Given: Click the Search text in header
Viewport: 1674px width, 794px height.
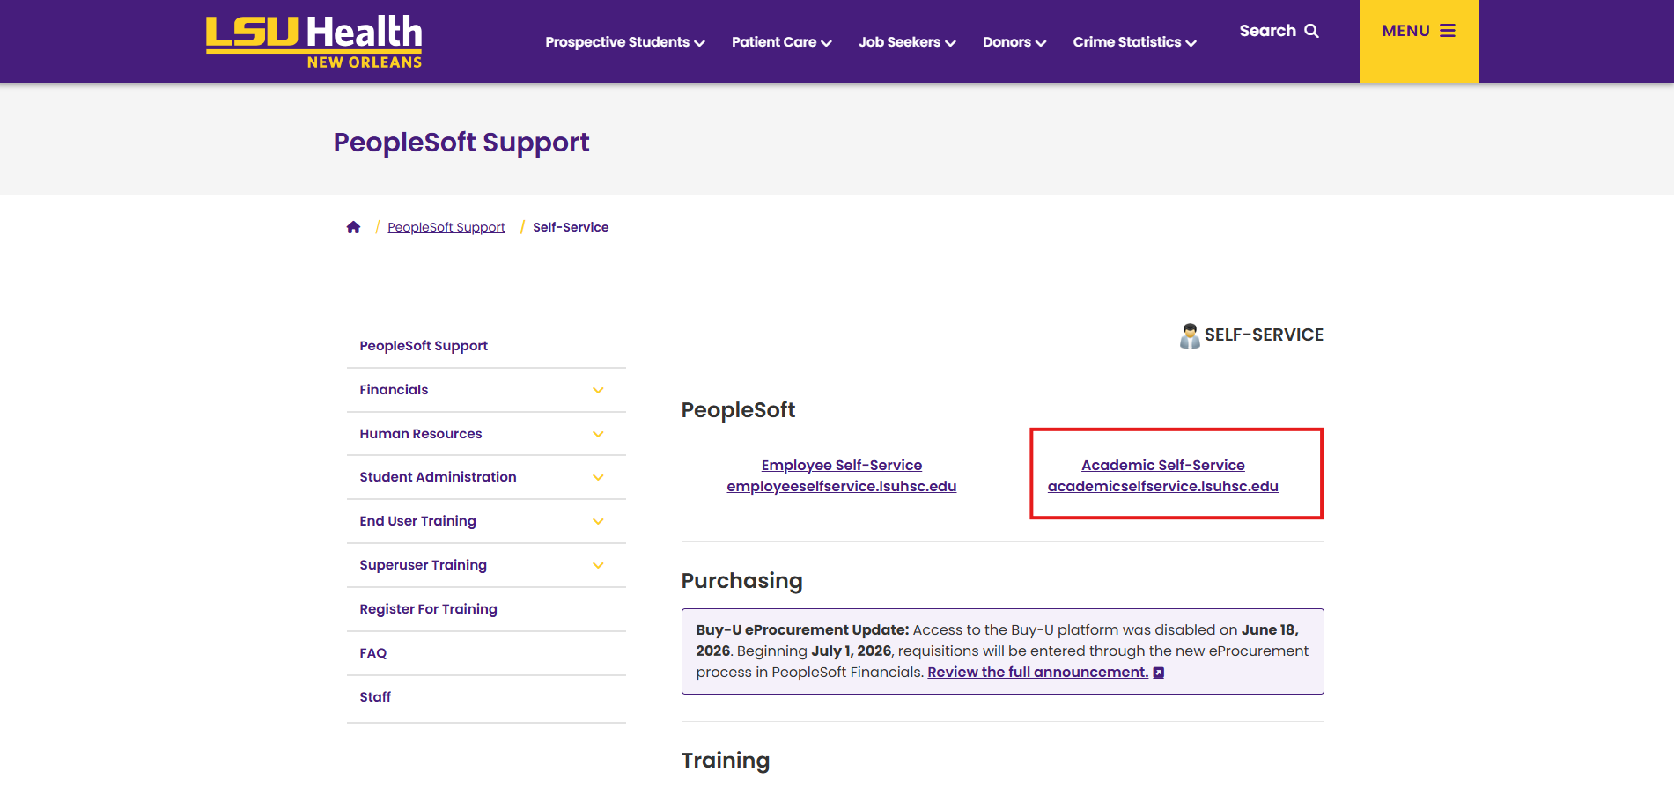Looking at the screenshot, I should (x=1268, y=31).
